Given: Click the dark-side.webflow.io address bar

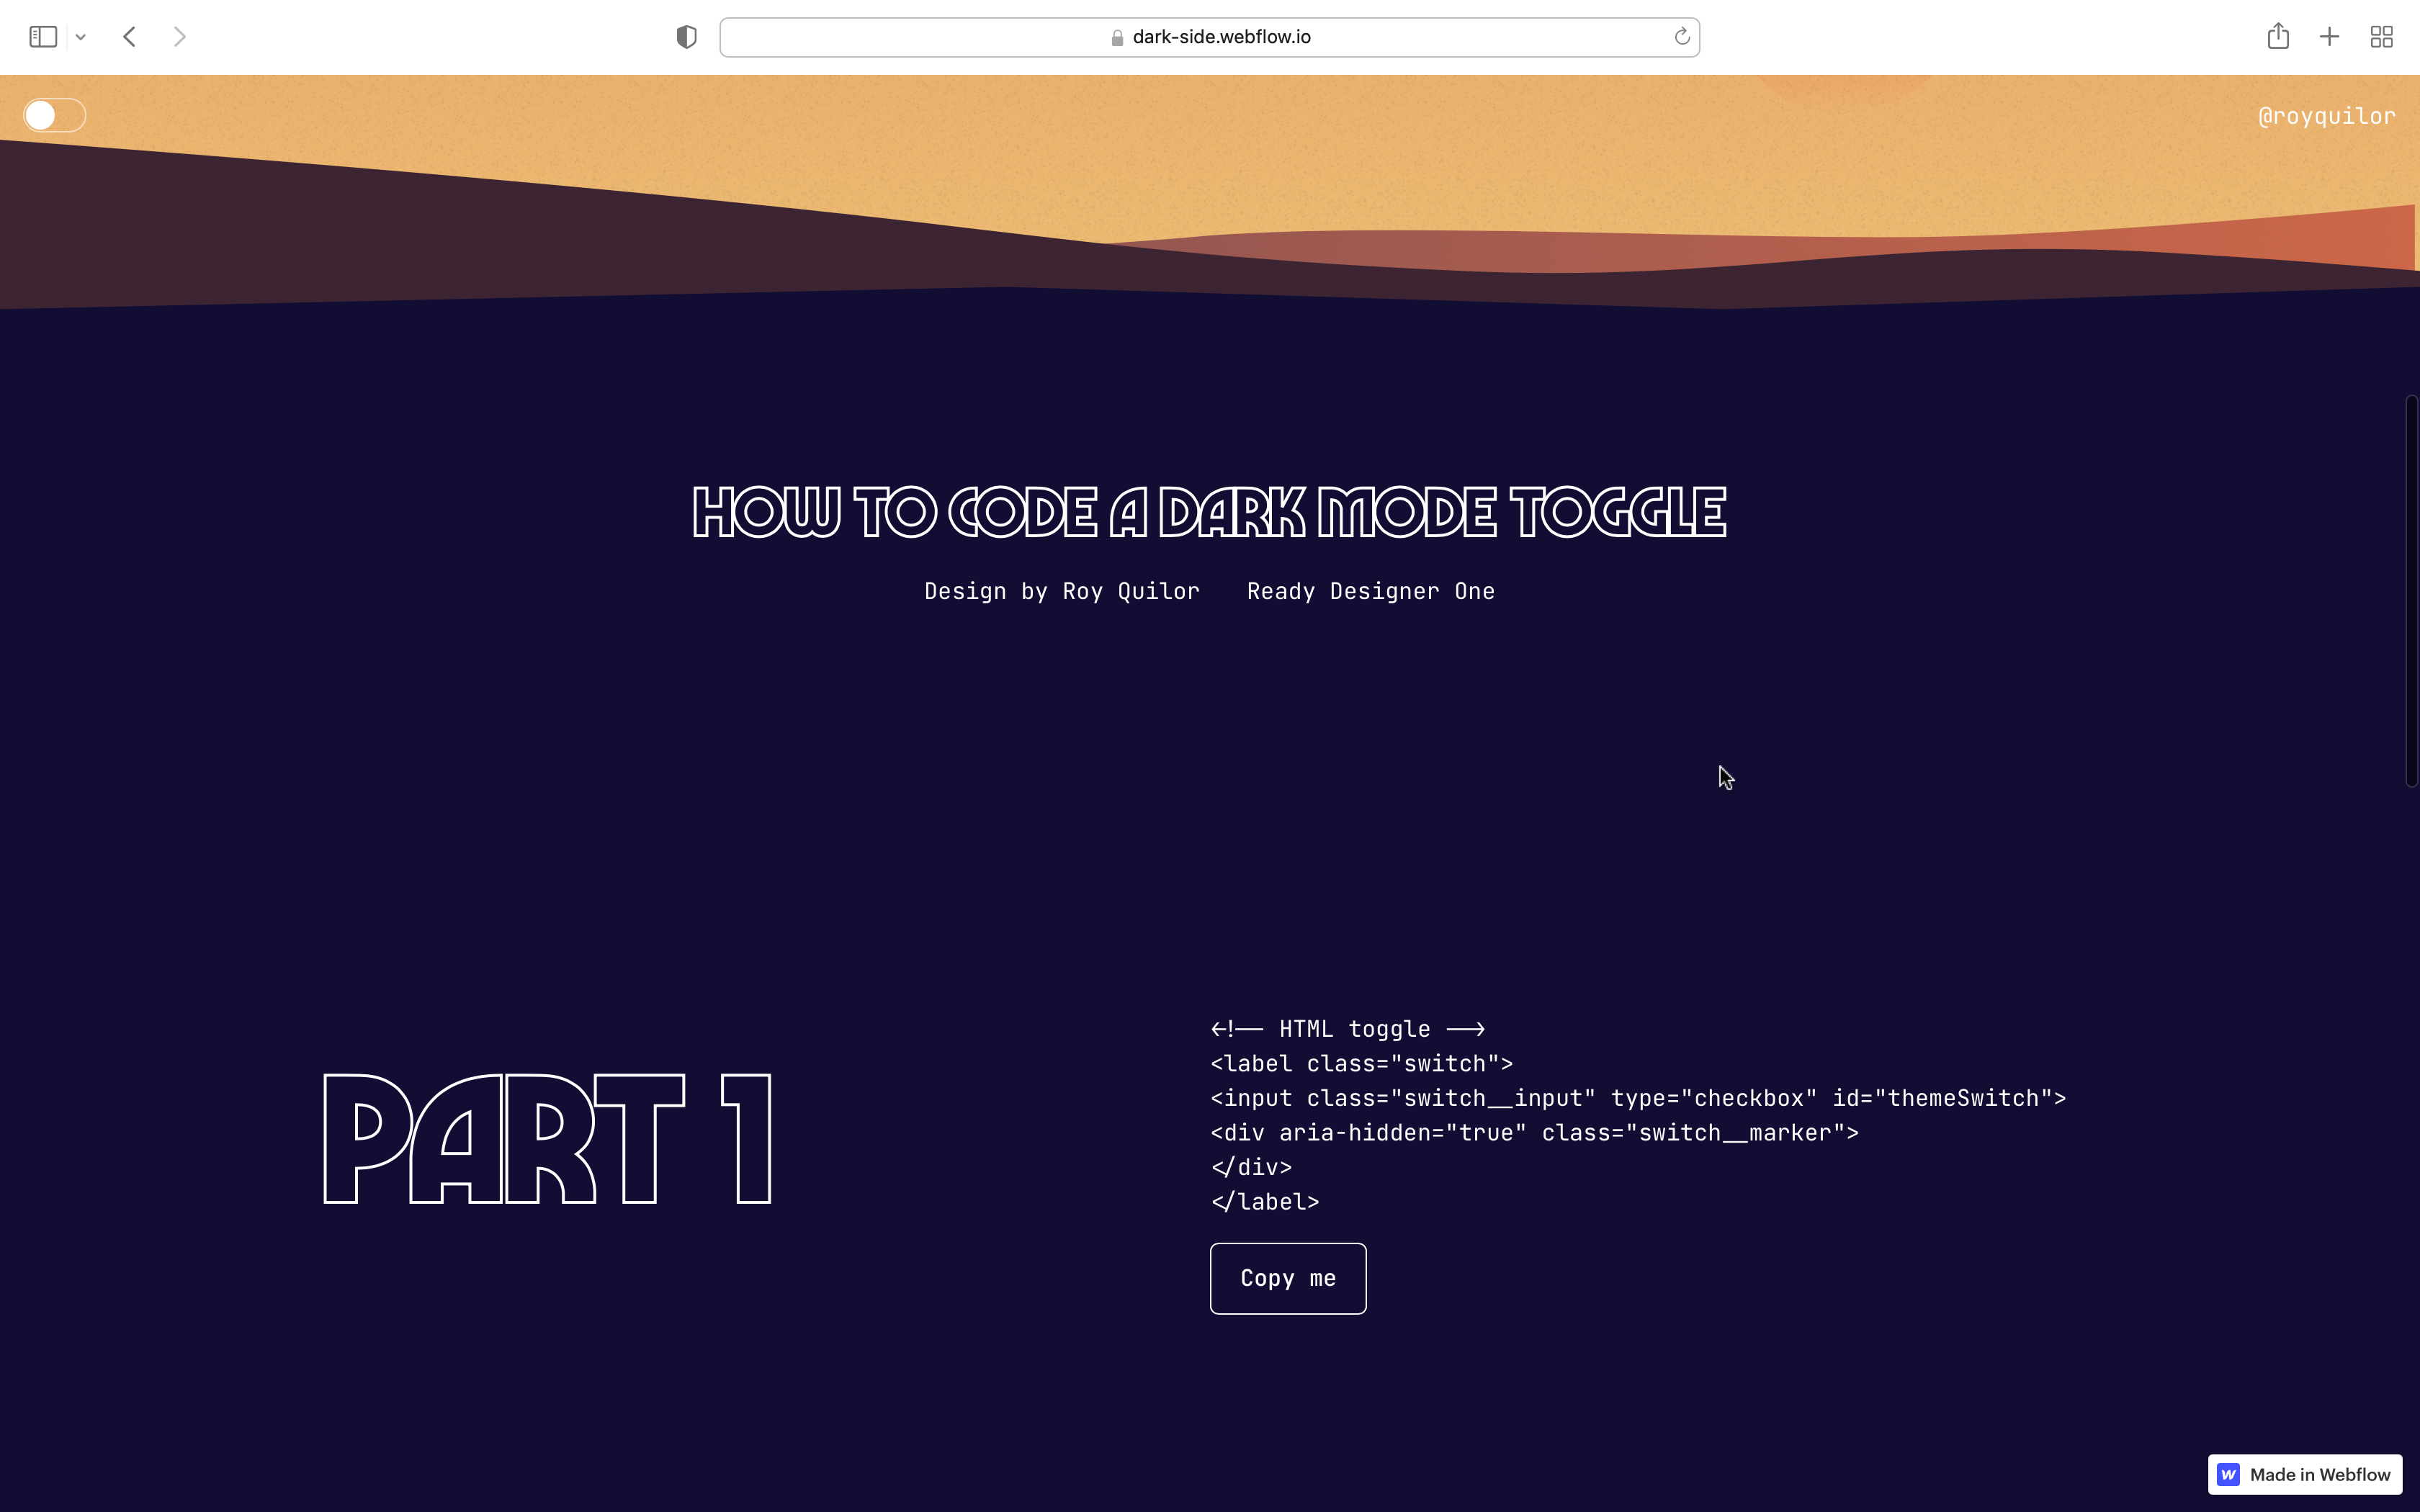Looking at the screenshot, I should [1209, 37].
